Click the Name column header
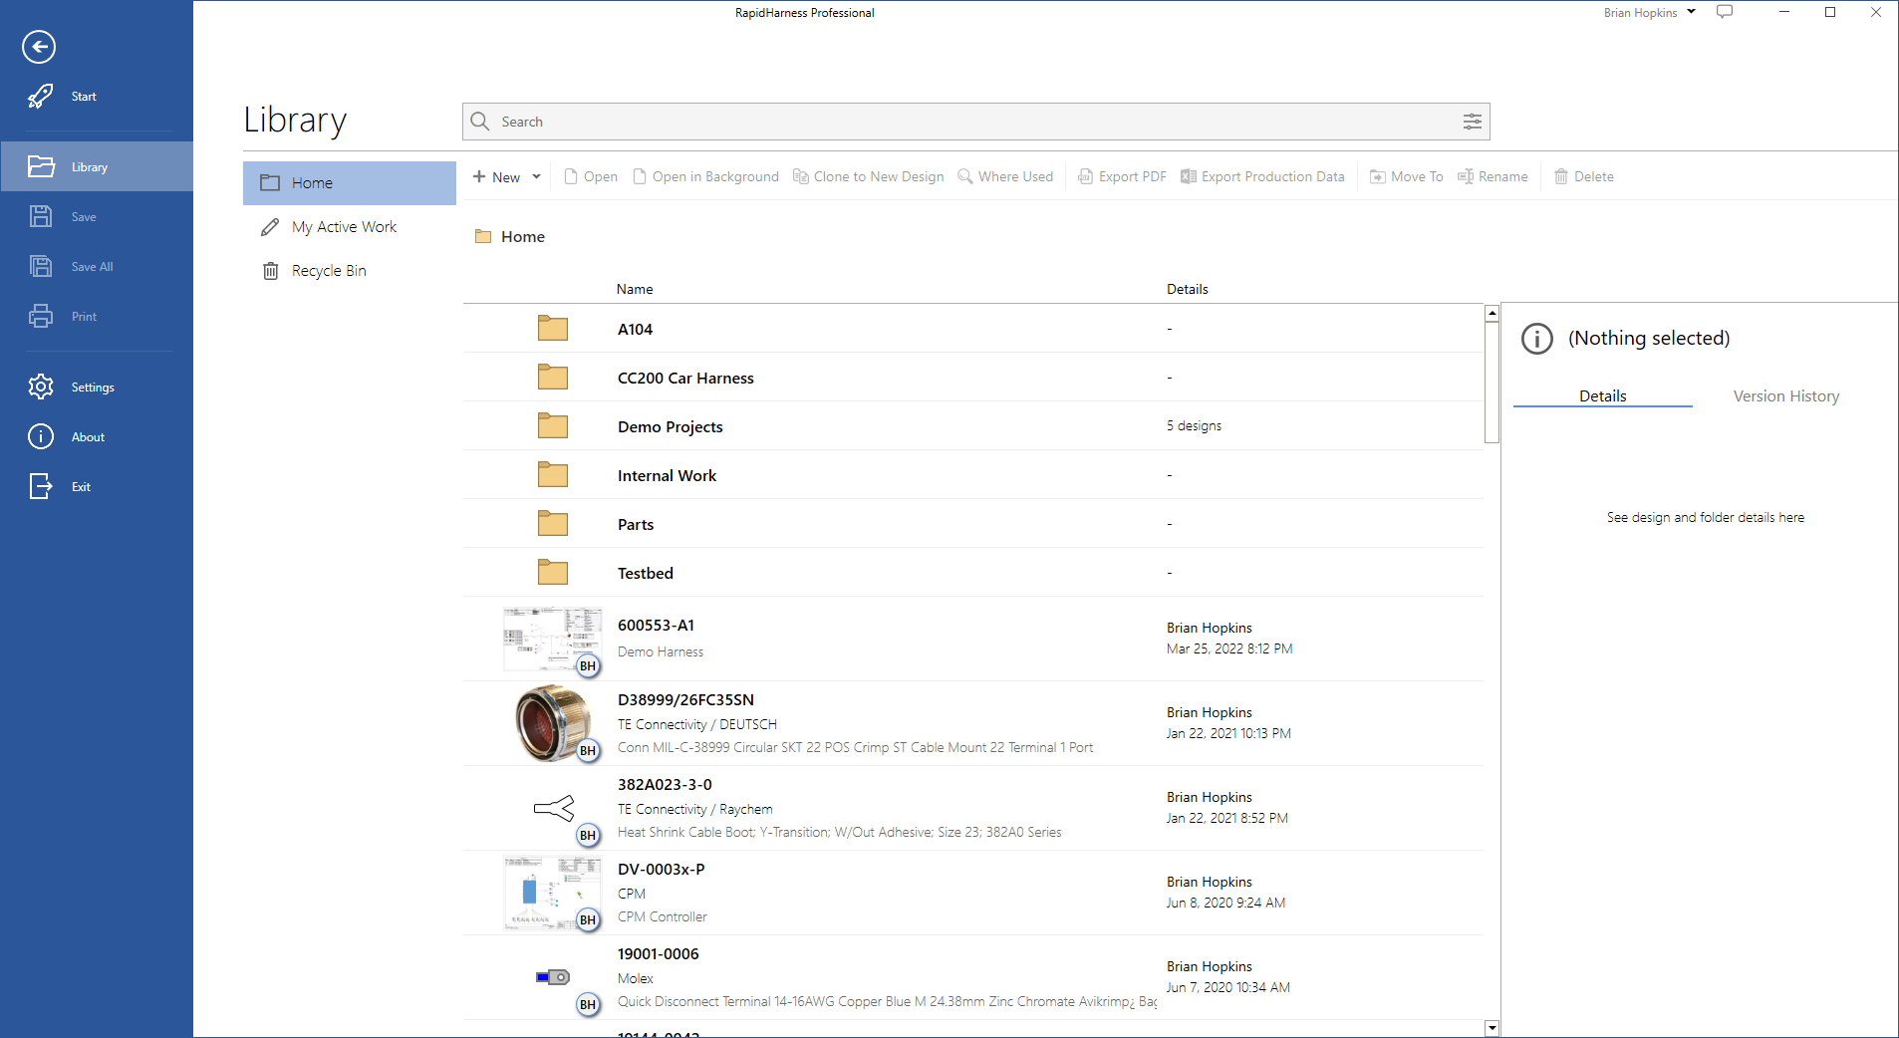Image resolution: width=1899 pixels, height=1038 pixels. (x=635, y=289)
